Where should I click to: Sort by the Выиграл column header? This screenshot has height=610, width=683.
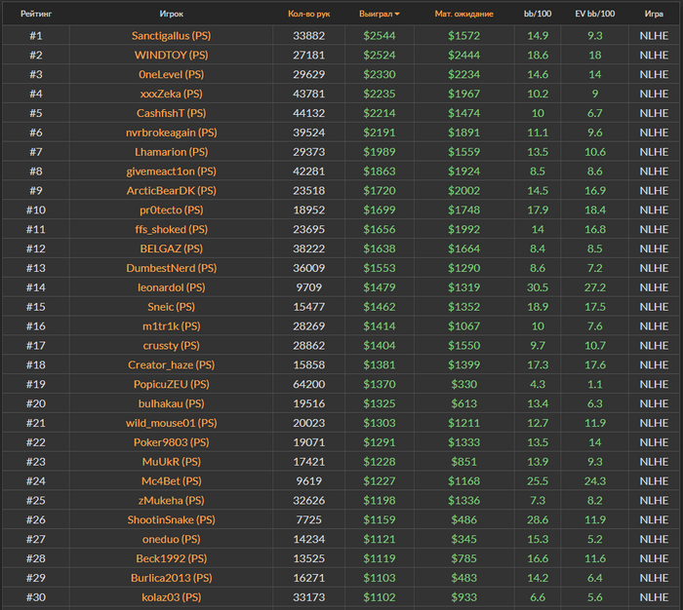tap(376, 15)
